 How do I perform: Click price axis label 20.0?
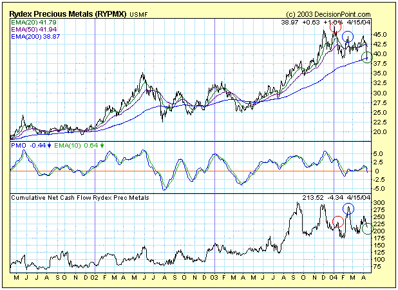click(x=380, y=132)
